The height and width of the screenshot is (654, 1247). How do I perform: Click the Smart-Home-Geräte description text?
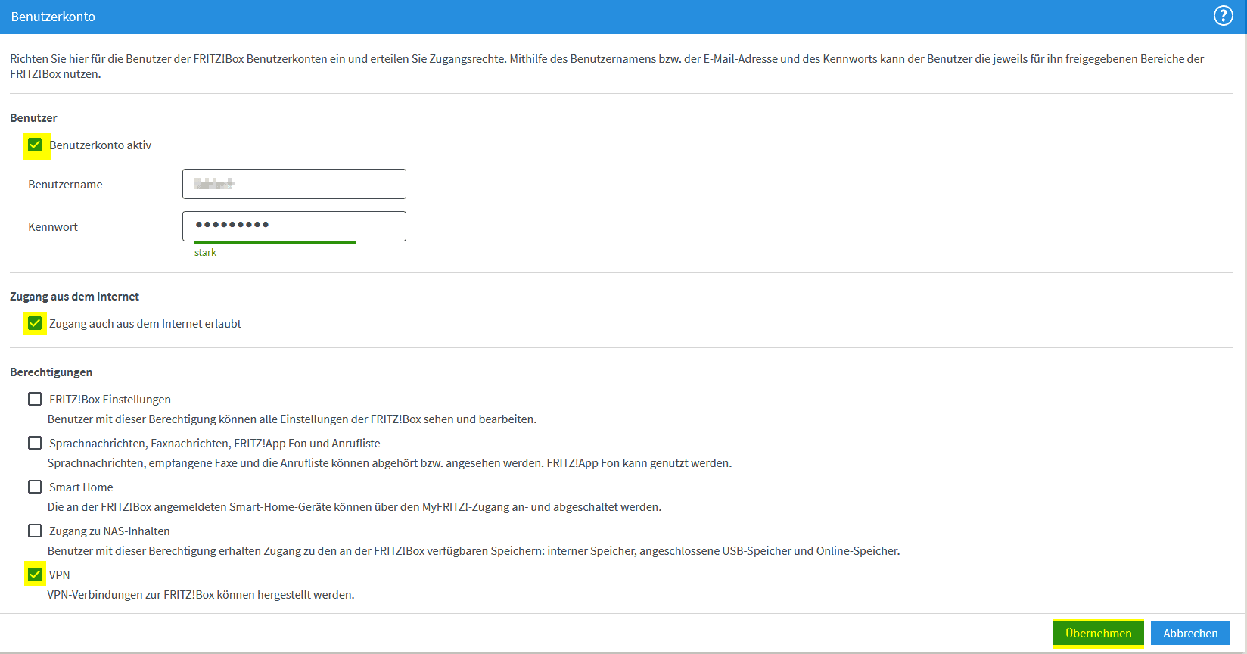click(x=354, y=507)
